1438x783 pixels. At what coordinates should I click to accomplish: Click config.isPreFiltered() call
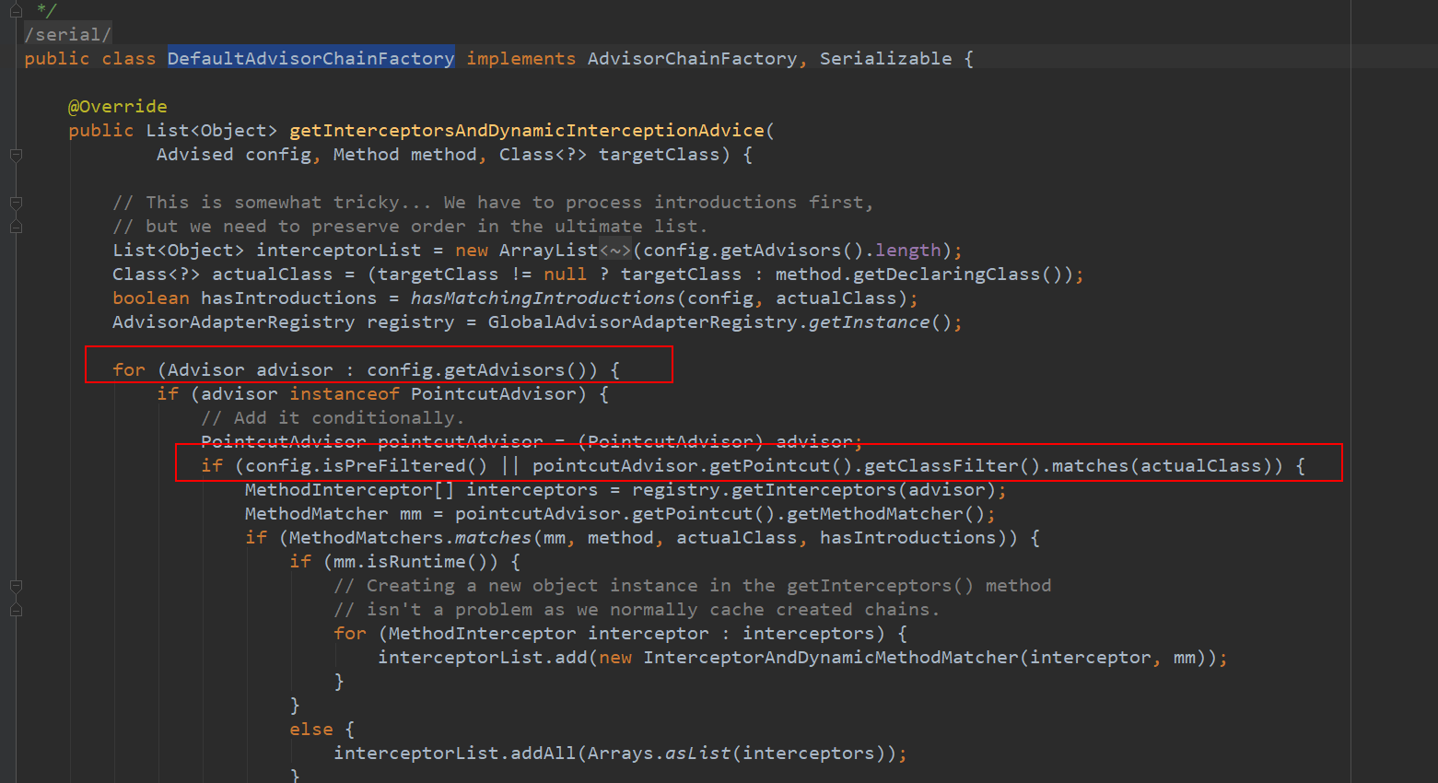click(366, 465)
